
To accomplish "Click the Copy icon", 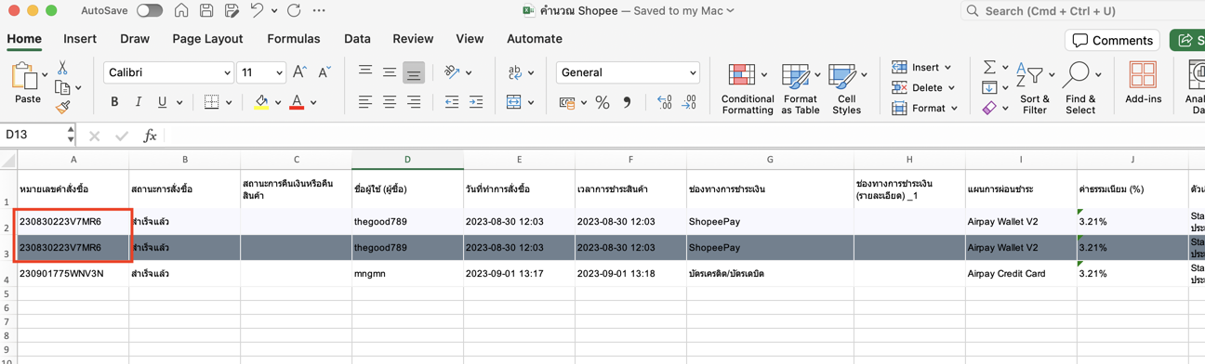I will coord(62,88).
